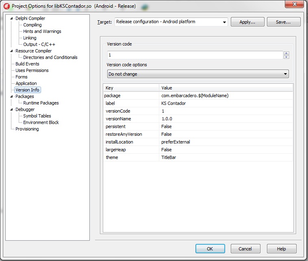
Task: Go to Symbol Tables settings
Action: [37, 116]
